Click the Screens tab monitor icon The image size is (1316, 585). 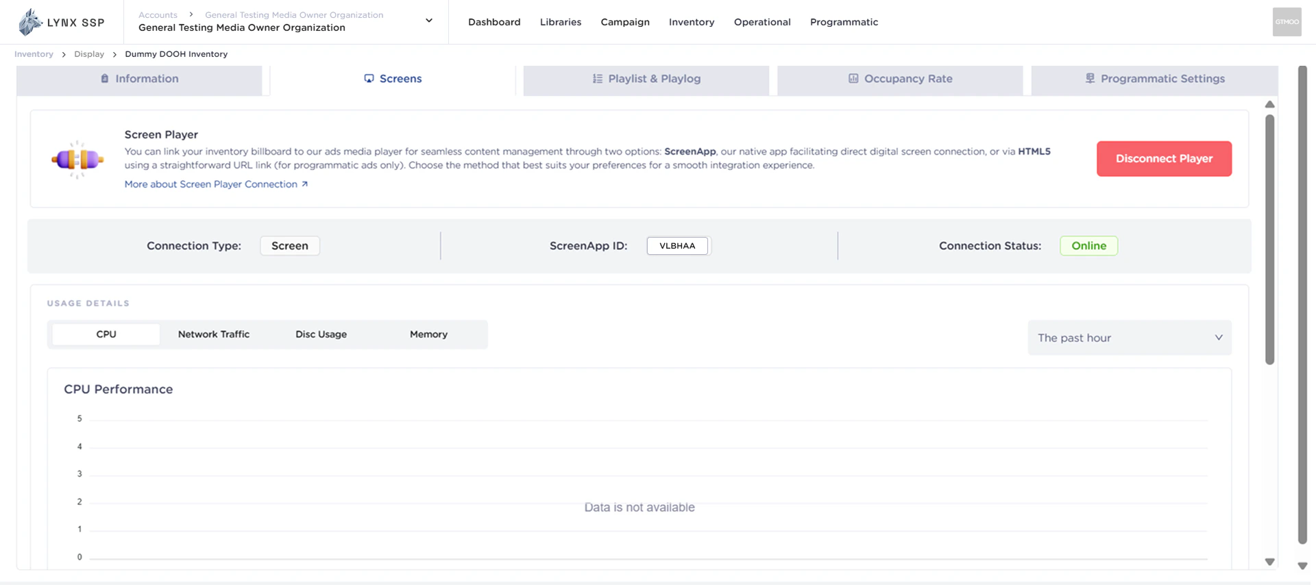[369, 79]
